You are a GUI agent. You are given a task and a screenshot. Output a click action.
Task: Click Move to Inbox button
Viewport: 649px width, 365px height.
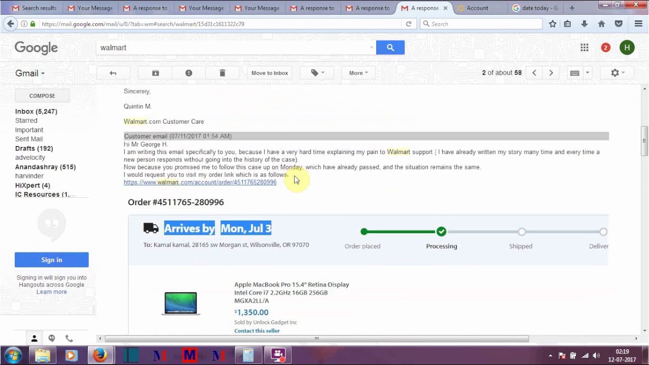tap(270, 73)
